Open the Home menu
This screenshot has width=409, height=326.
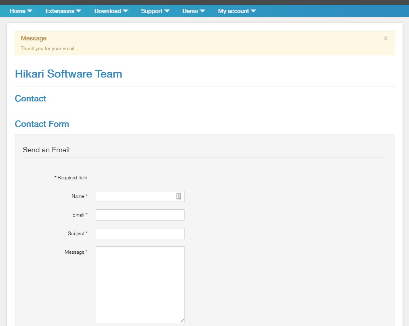pos(21,11)
